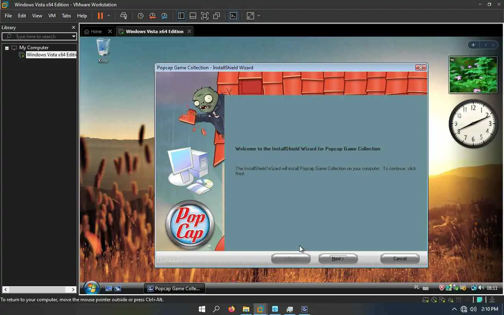Close the Windows Vista x64 Edition tab

189,31
